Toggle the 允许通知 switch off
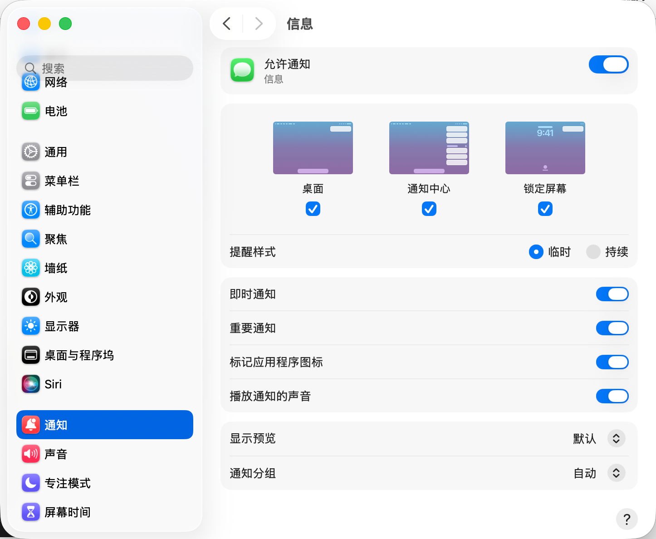This screenshot has width=656, height=539. tap(608, 64)
